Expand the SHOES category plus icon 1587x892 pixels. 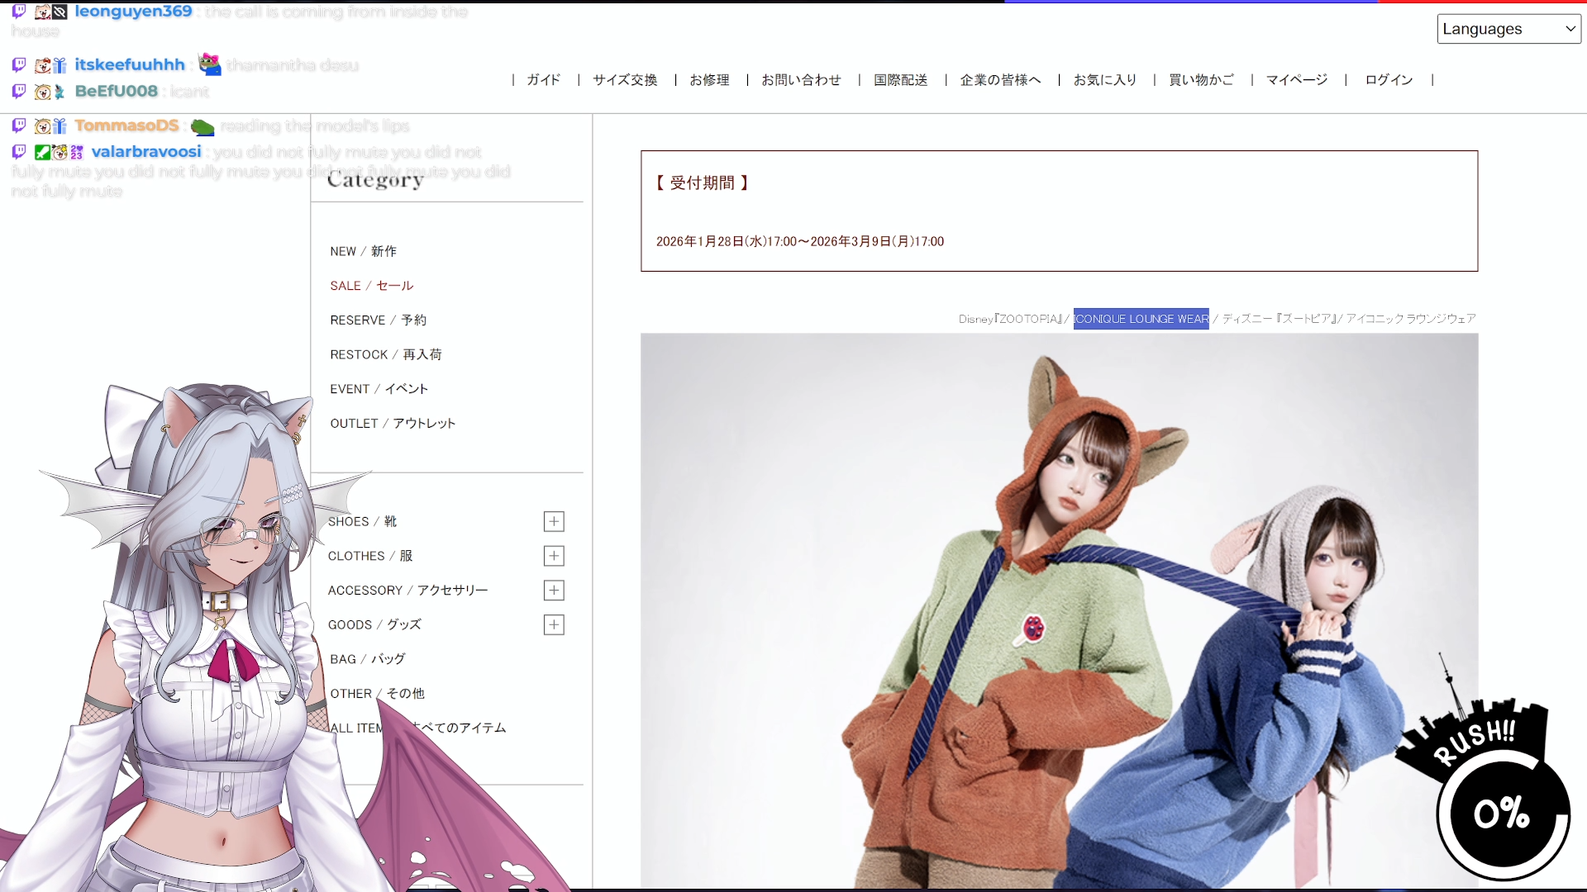tap(554, 521)
